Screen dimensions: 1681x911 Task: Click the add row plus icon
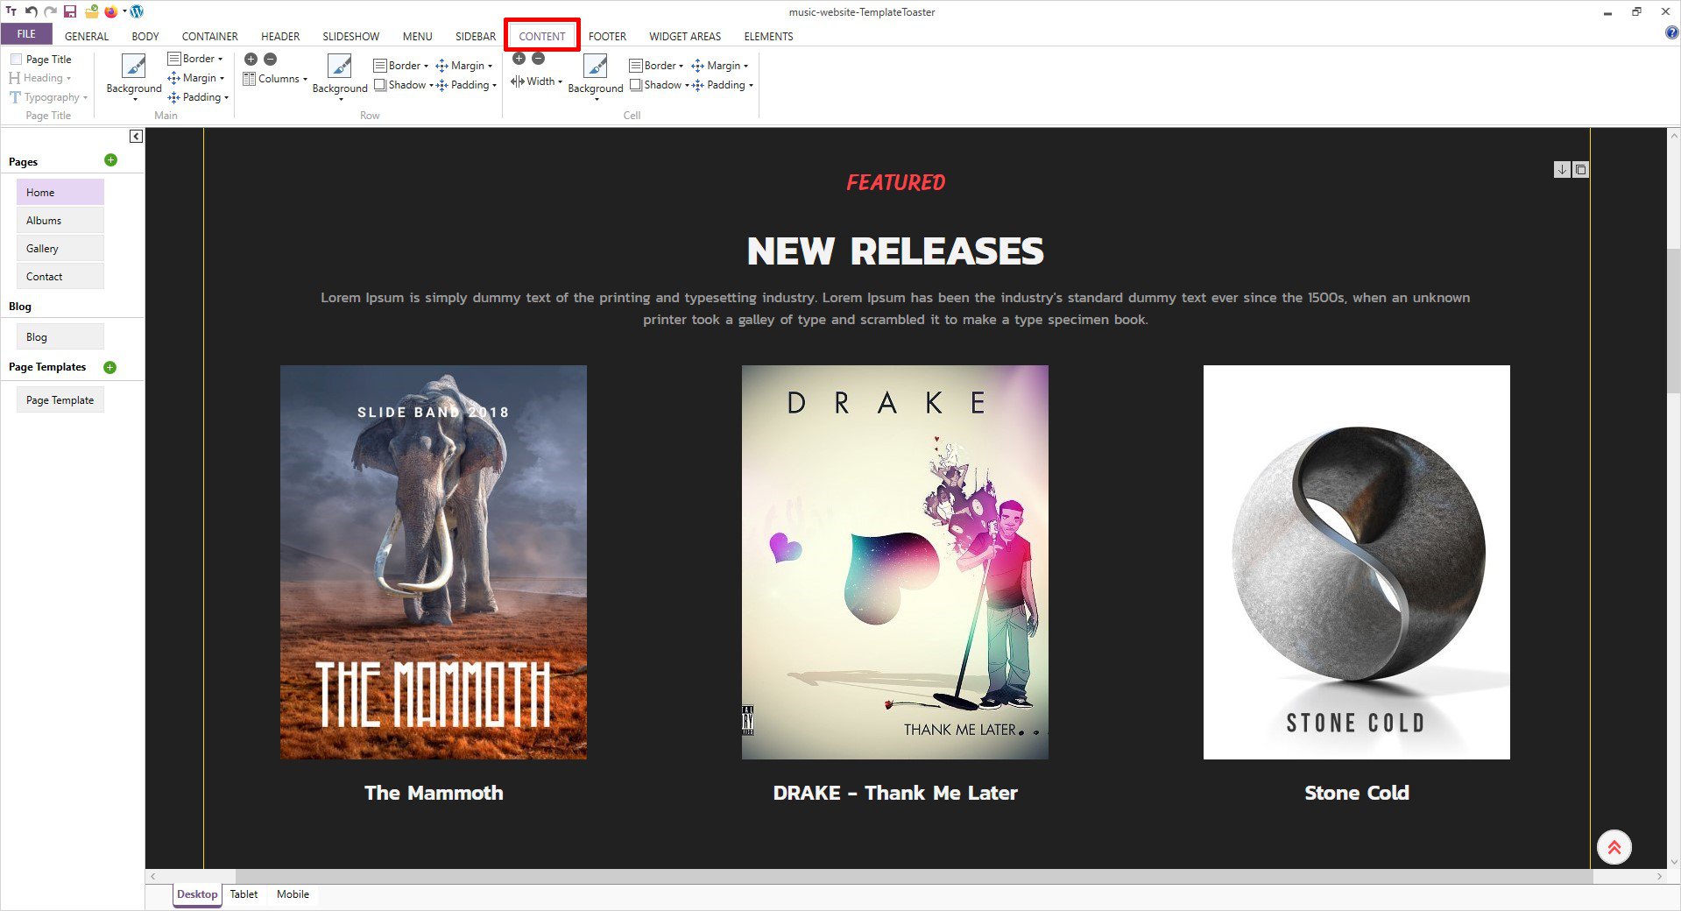[x=251, y=59]
